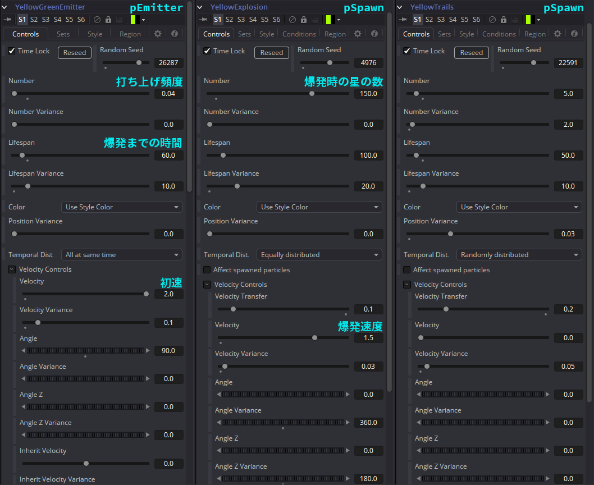Click left arrow of YellowExplosion Angle dial
The width and height of the screenshot is (594, 485).
click(218, 395)
